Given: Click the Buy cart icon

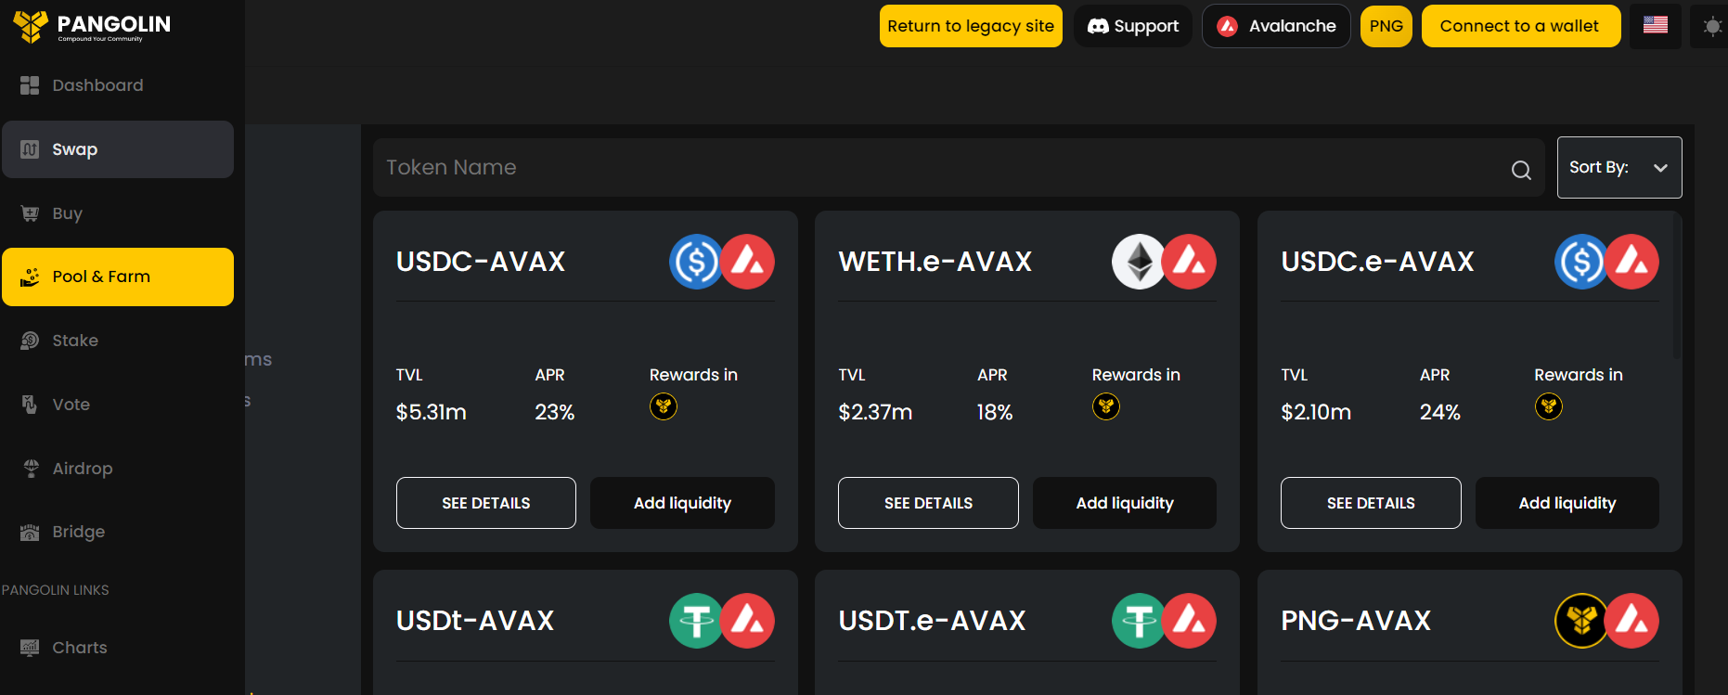Looking at the screenshot, I should (30, 213).
